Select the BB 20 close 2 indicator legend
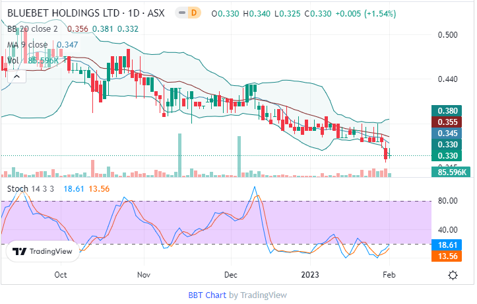The height and width of the screenshot is (304, 477). click(33, 28)
